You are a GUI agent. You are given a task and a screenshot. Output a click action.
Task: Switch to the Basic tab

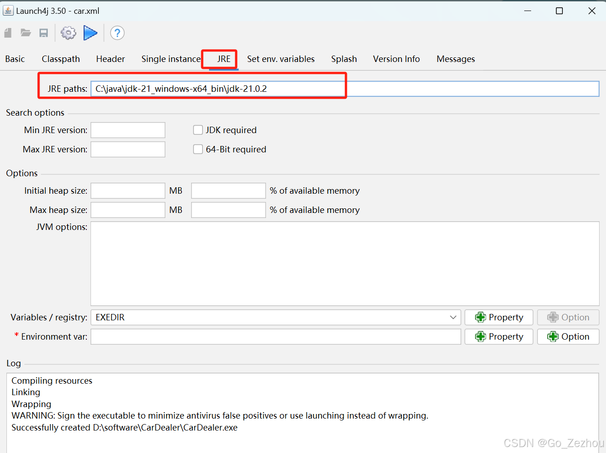click(x=15, y=59)
